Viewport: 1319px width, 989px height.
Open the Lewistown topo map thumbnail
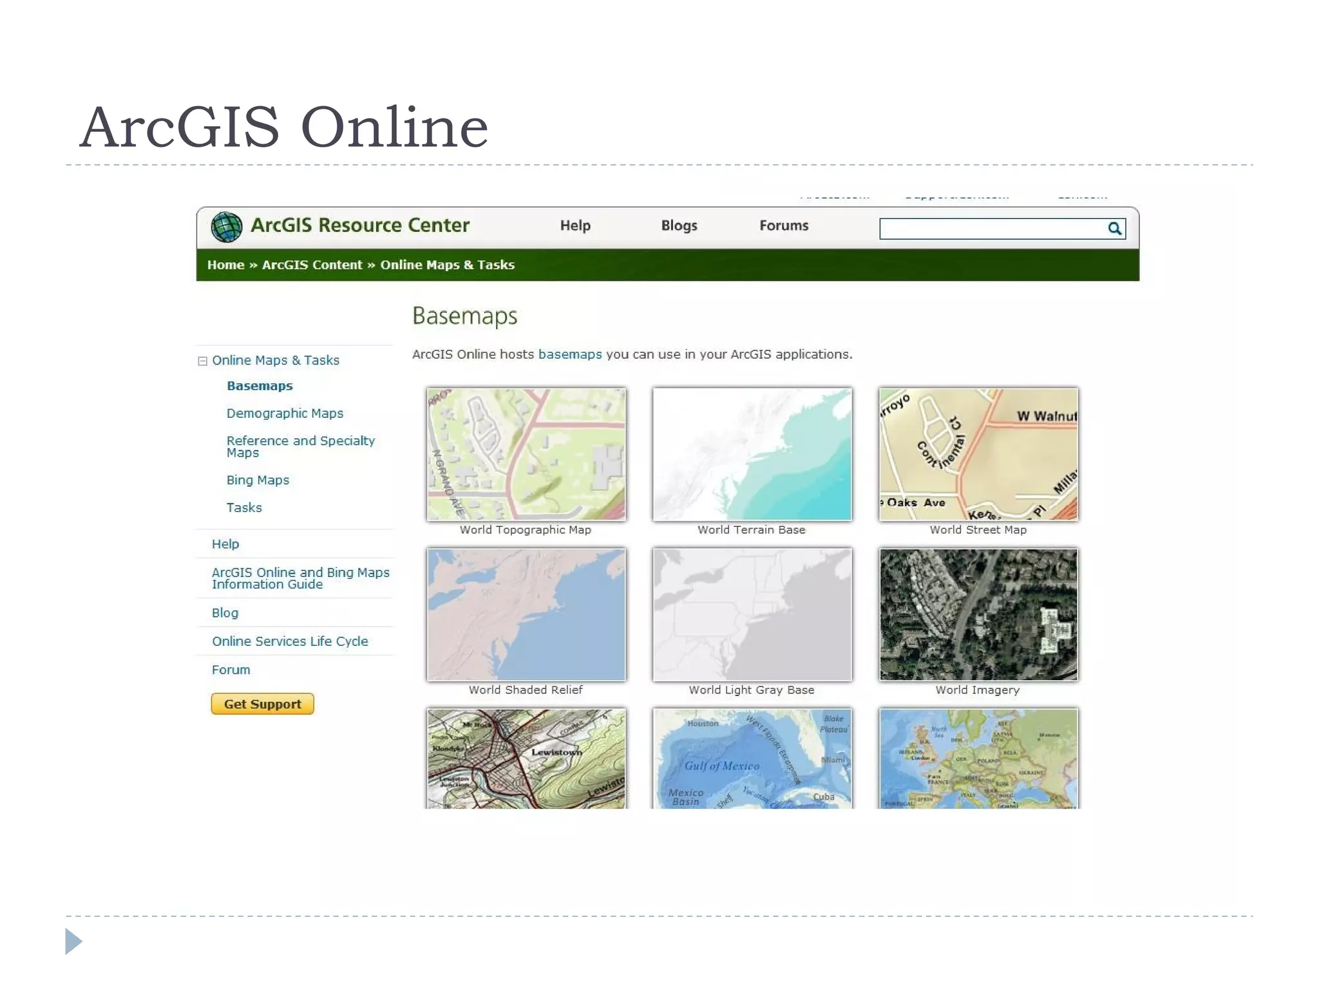[526, 758]
